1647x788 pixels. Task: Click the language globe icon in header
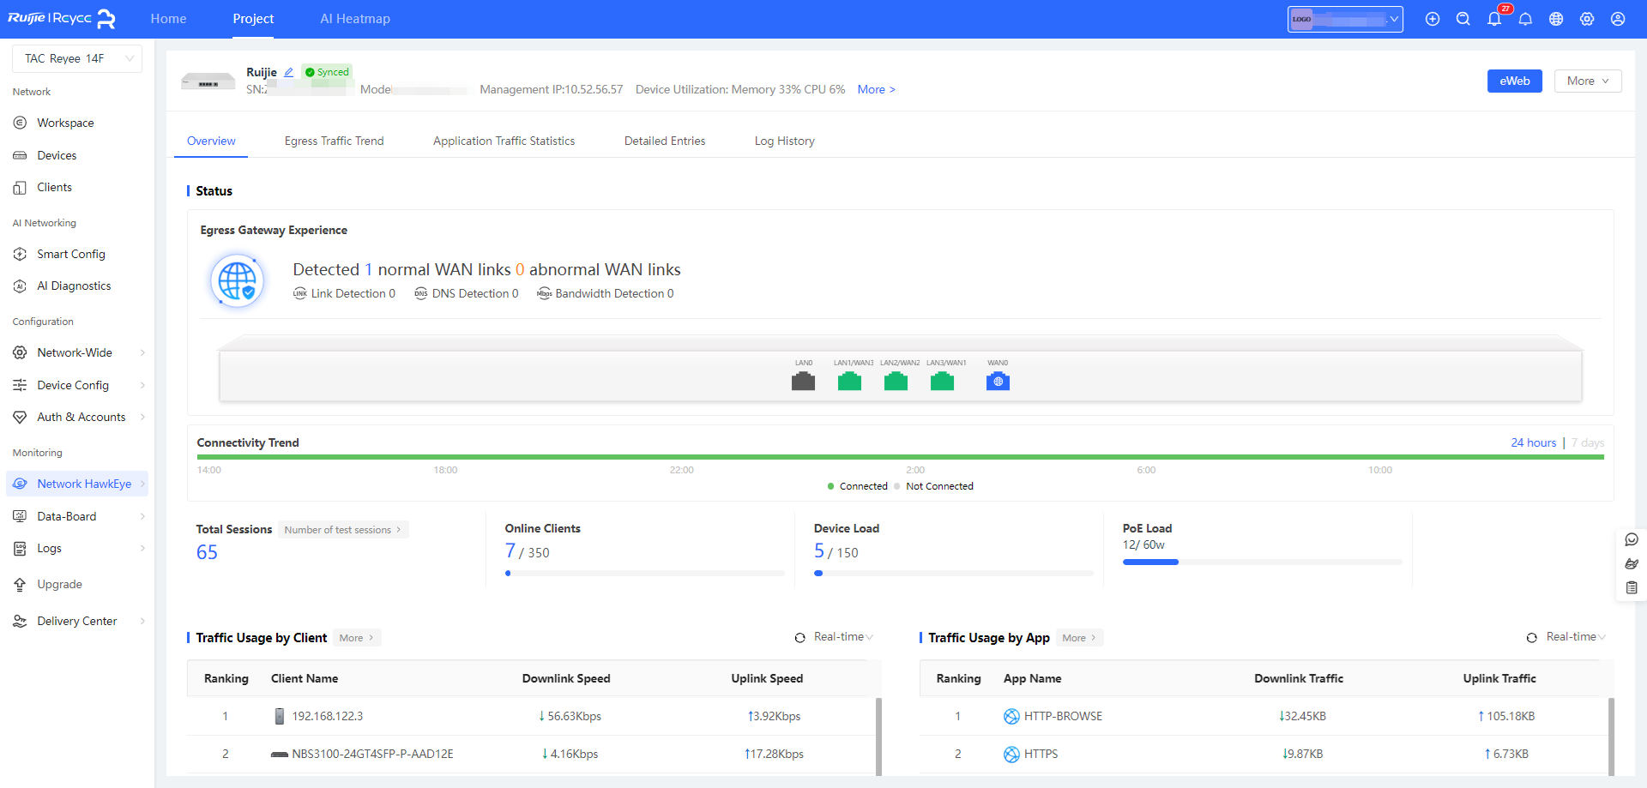click(x=1556, y=19)
